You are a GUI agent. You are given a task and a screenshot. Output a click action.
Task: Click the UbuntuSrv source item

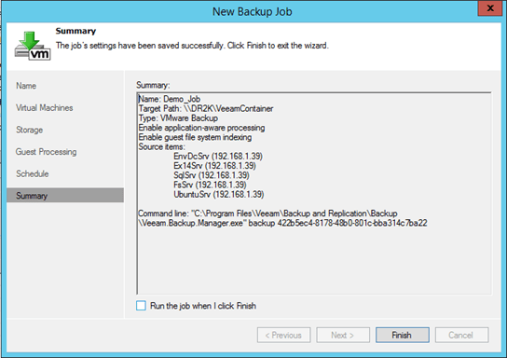tap(219, 194)
